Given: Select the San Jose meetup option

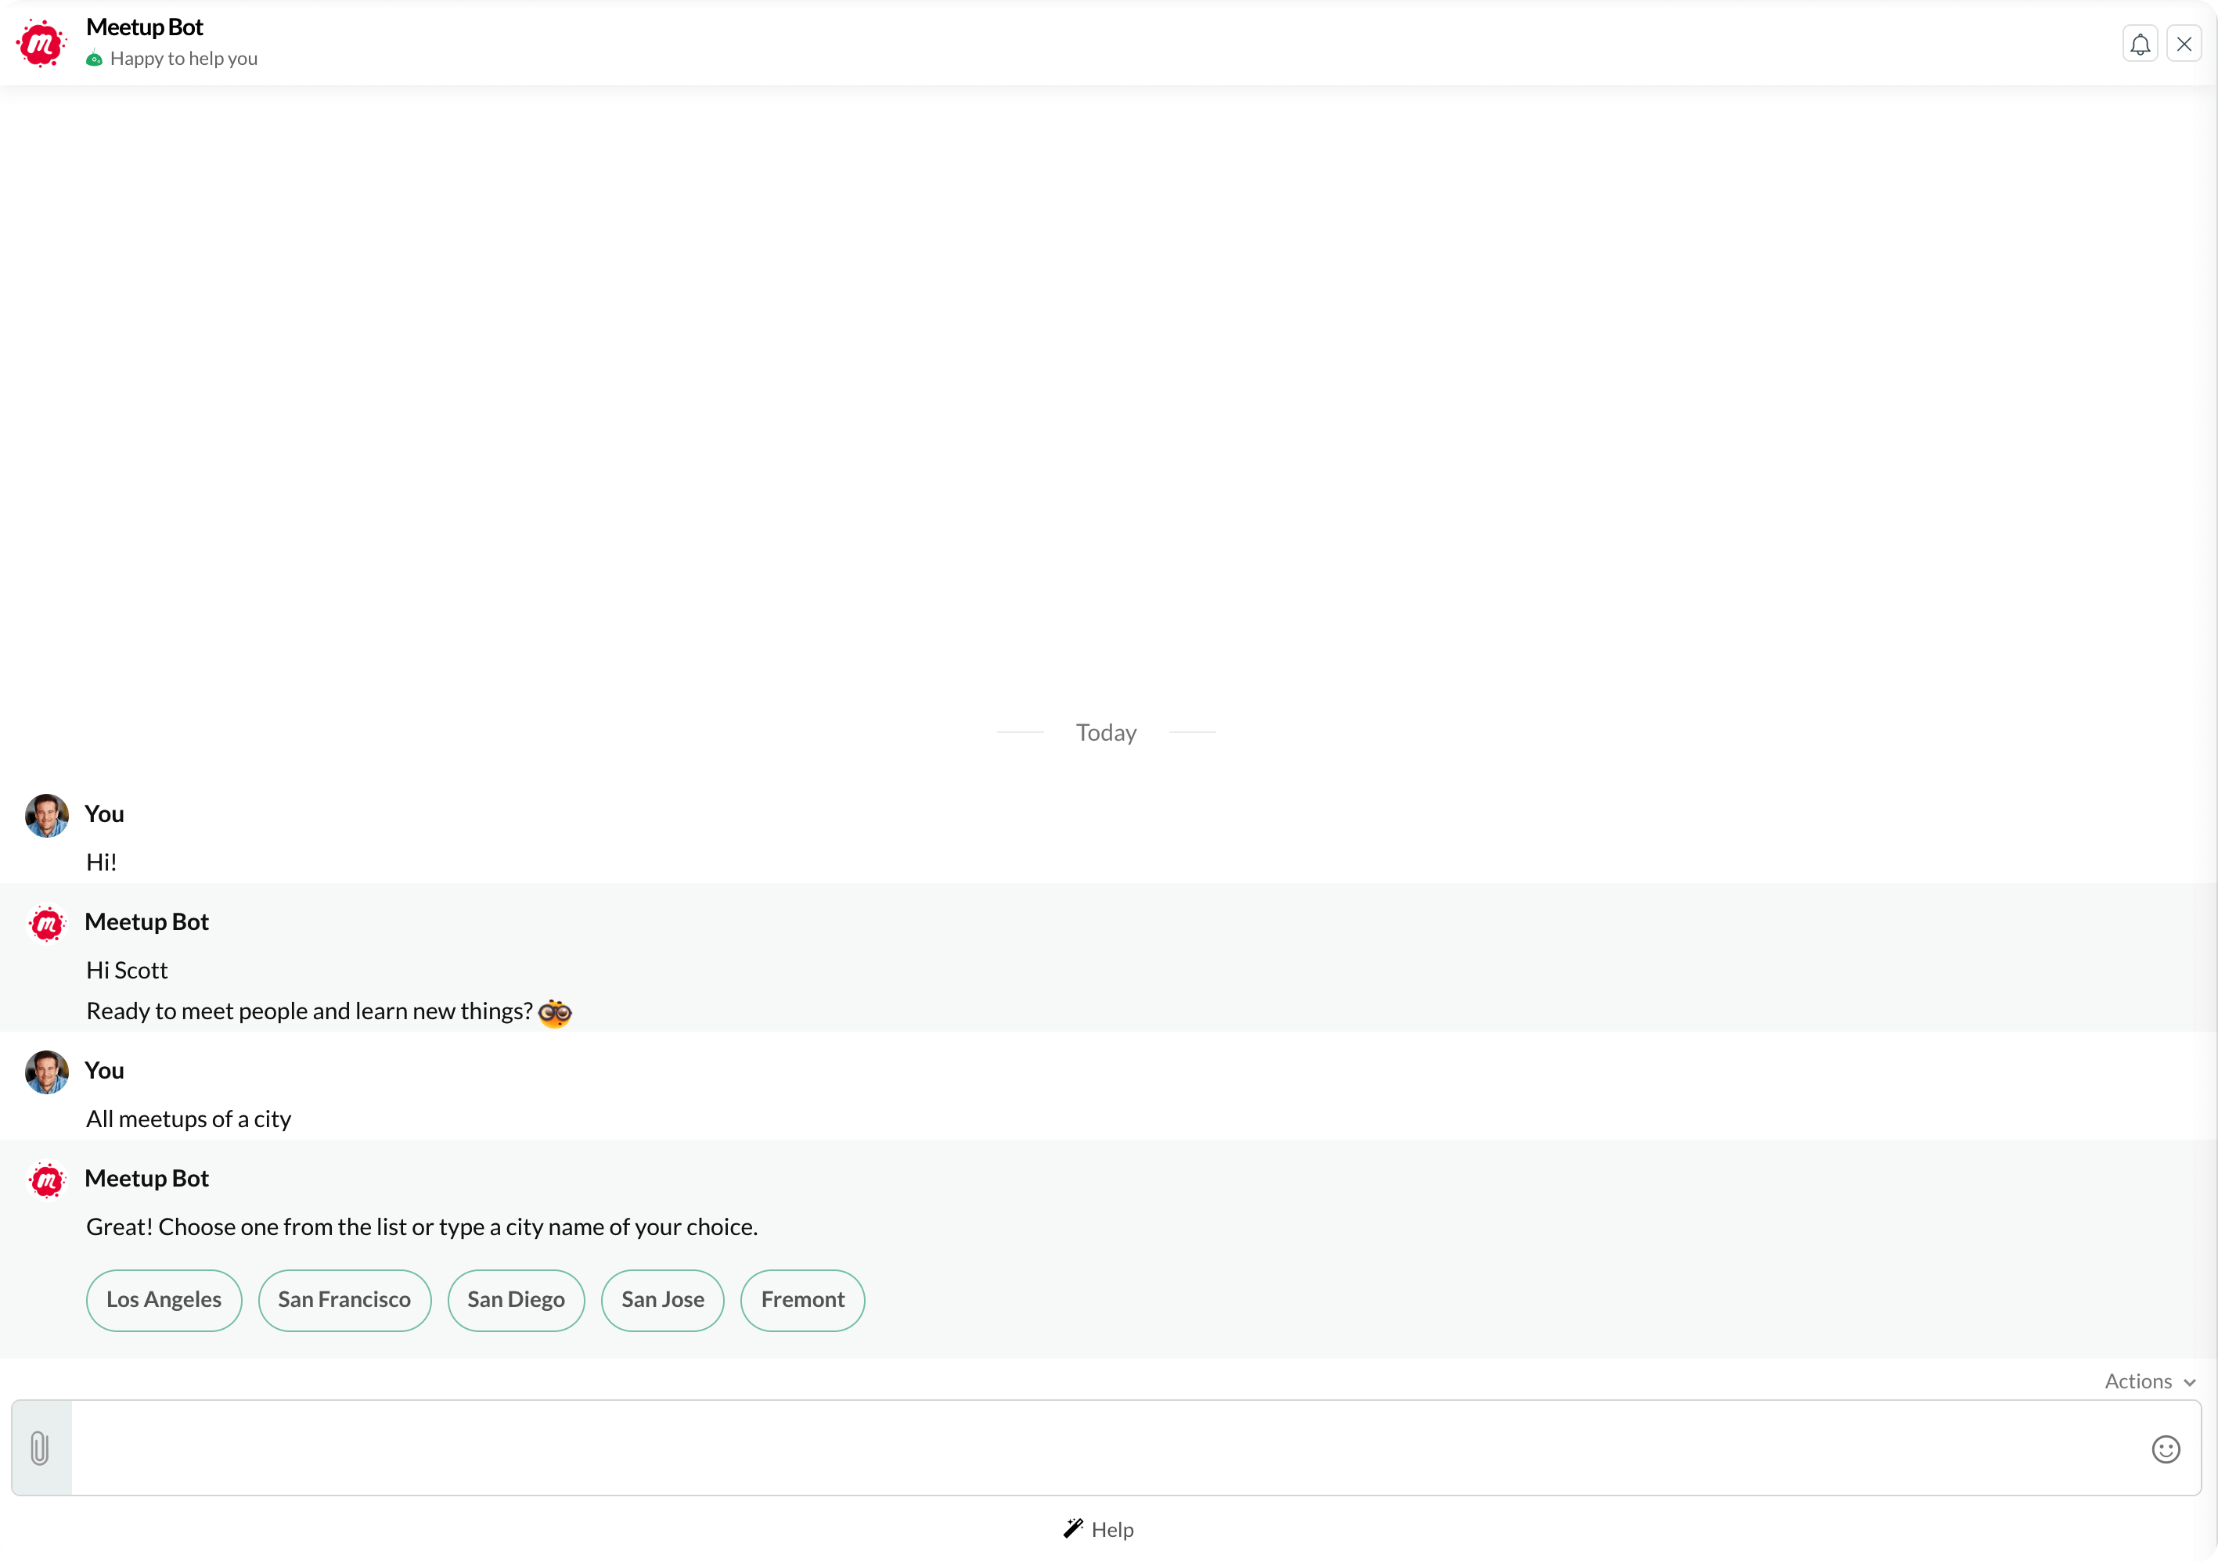Looking at the screenshot, I should 661,1300.
